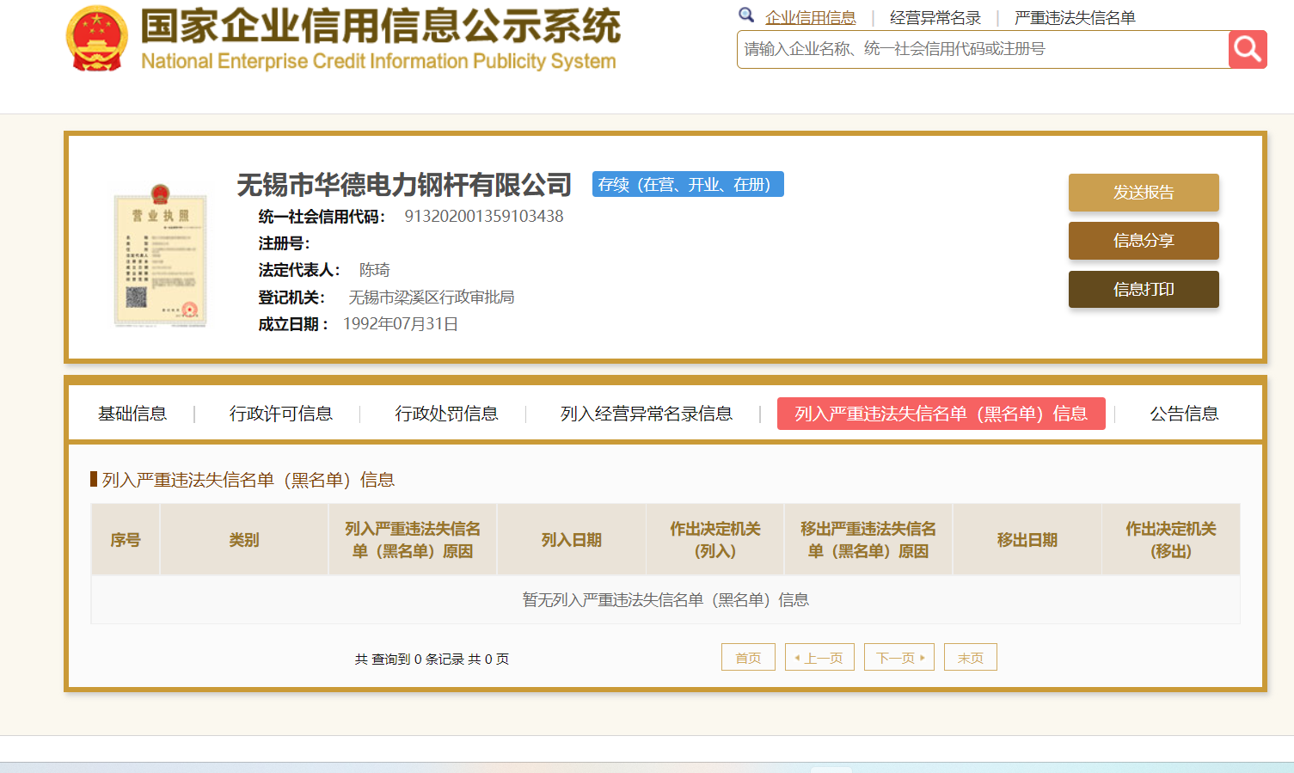Click the 下一页 next page button
Screen dimensions: 1294x773
[899, 657]
